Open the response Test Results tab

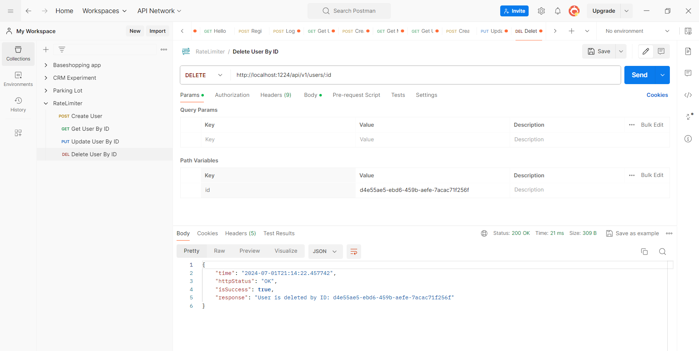(279, 233)
